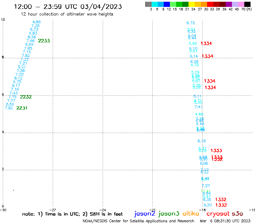The image size is (255, 224).
Task: Click the wave height value '5.67'
Action: (196, 81)
